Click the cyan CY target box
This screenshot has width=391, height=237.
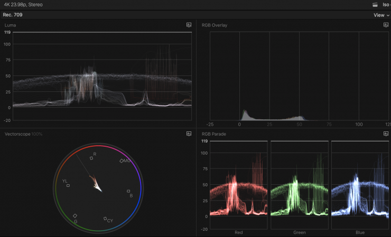(x=105, y=218)
